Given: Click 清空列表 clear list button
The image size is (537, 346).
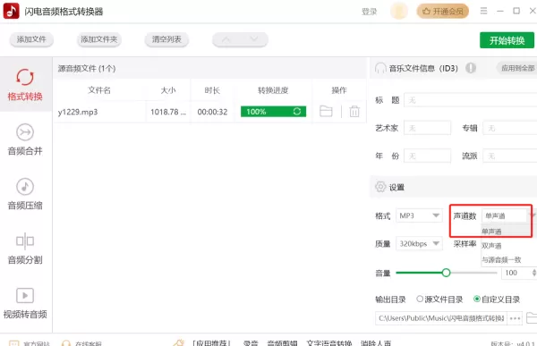Looking at the screenshot, I should click(x=166, y=39).
